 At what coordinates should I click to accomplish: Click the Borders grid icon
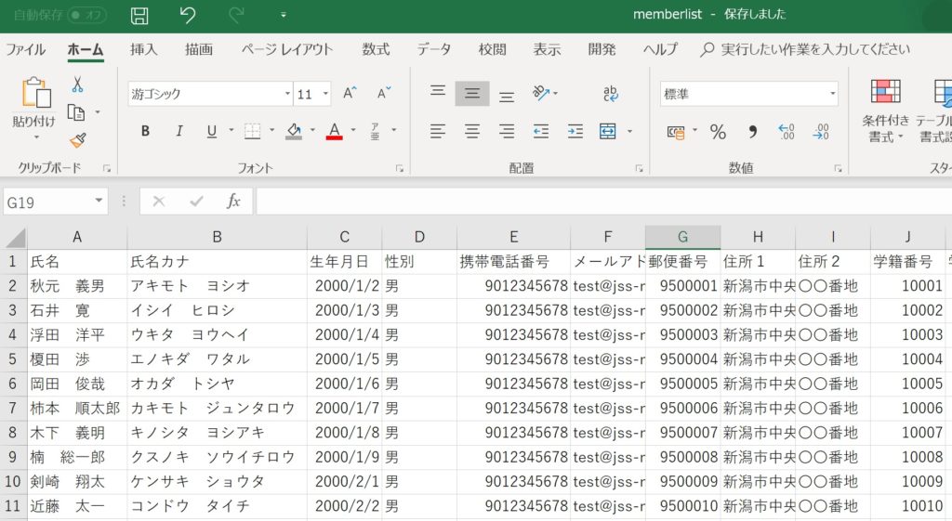click(252, 131)
